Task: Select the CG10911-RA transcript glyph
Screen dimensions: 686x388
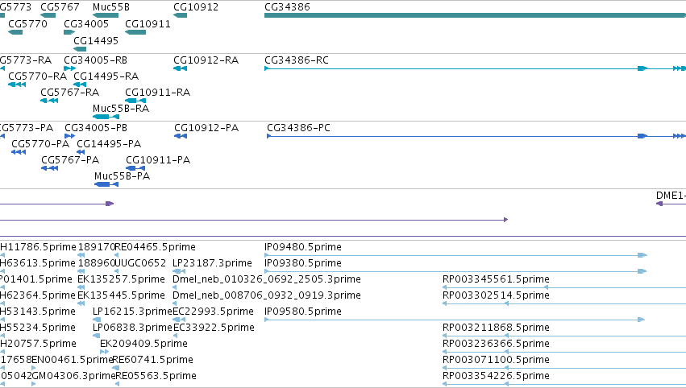Action: coord(135,101)
